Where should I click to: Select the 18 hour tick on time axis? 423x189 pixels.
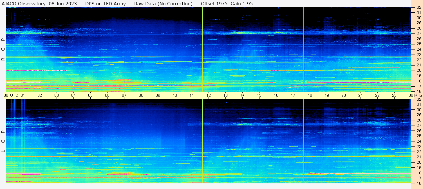[x=310, y=95]
